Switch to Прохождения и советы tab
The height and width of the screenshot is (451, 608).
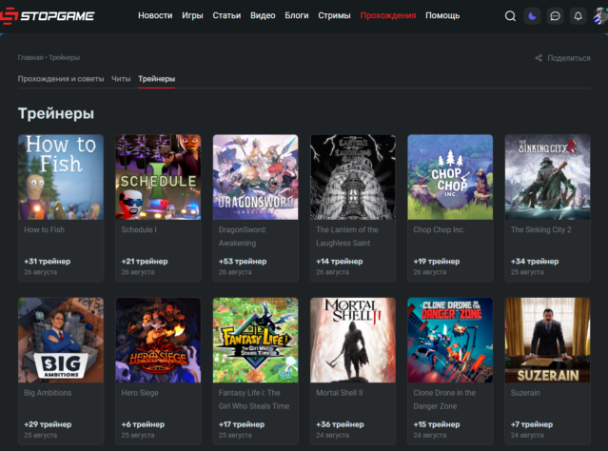tap(61, 79)
